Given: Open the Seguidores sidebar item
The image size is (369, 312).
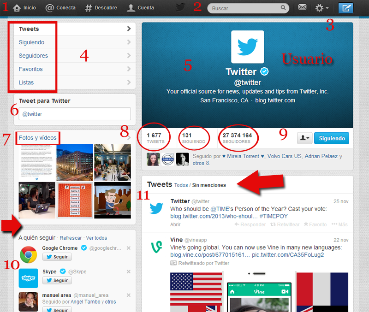Looking at the screenshot, I should click(x=75, y=56).
